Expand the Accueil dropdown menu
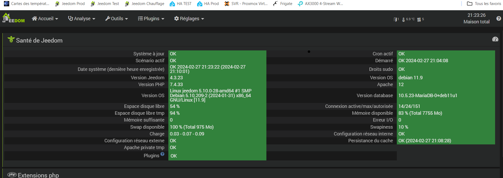The height and width of the screenshot is (178, 503). [x=45, y=19]
